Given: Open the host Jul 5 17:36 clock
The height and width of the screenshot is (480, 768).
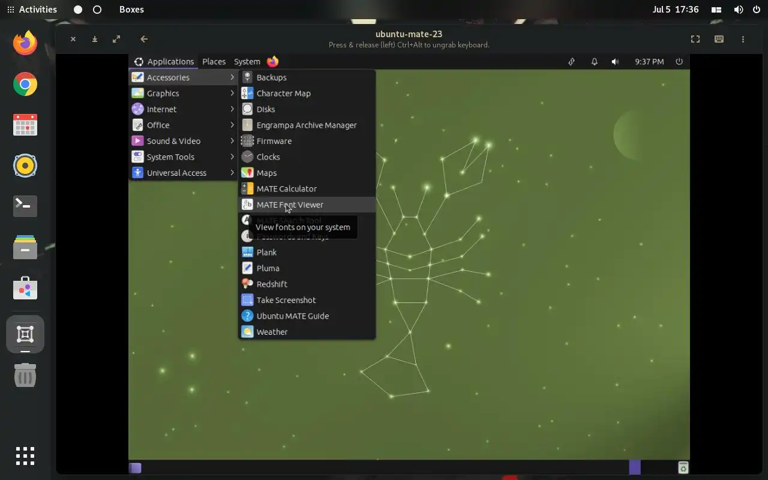Looking at the screenshot, I should click(675, 10).
